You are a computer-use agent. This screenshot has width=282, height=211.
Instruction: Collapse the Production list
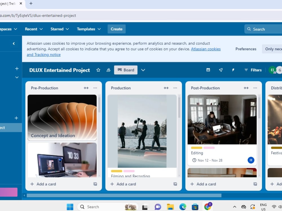pos(166,88)
